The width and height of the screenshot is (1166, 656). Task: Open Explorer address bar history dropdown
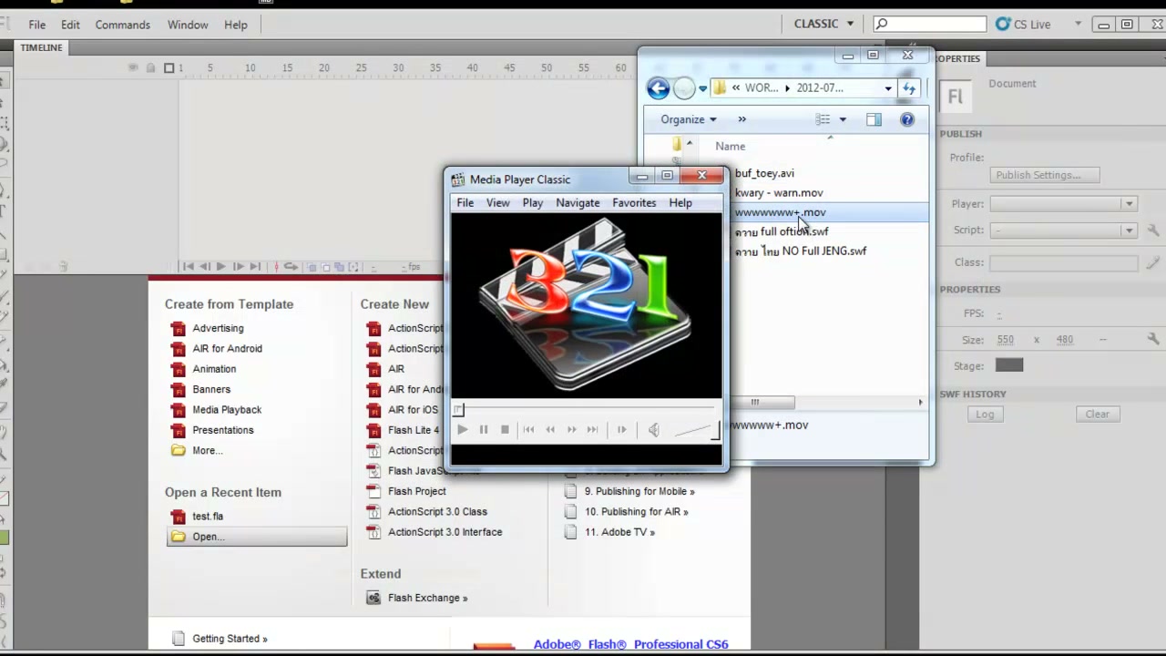coord(888,88)
